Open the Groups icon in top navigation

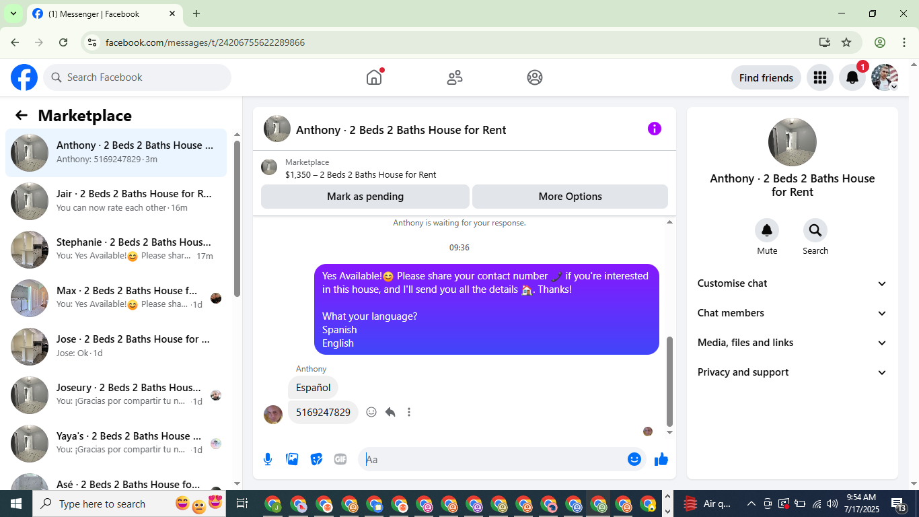click(535, 77)
